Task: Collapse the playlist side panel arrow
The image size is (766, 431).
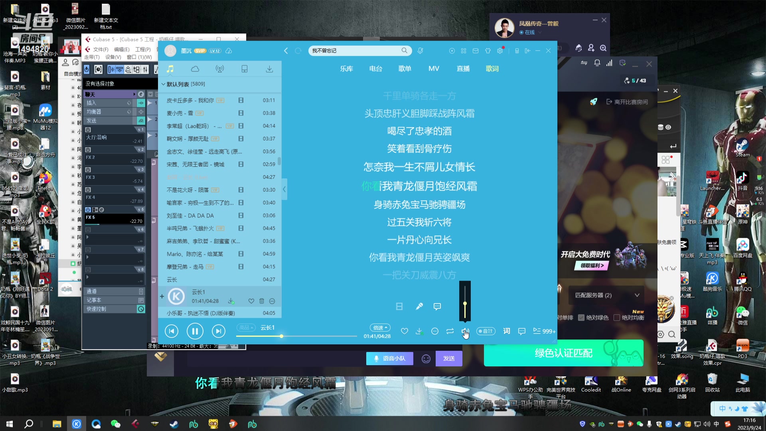Action: tap(284, 189)
